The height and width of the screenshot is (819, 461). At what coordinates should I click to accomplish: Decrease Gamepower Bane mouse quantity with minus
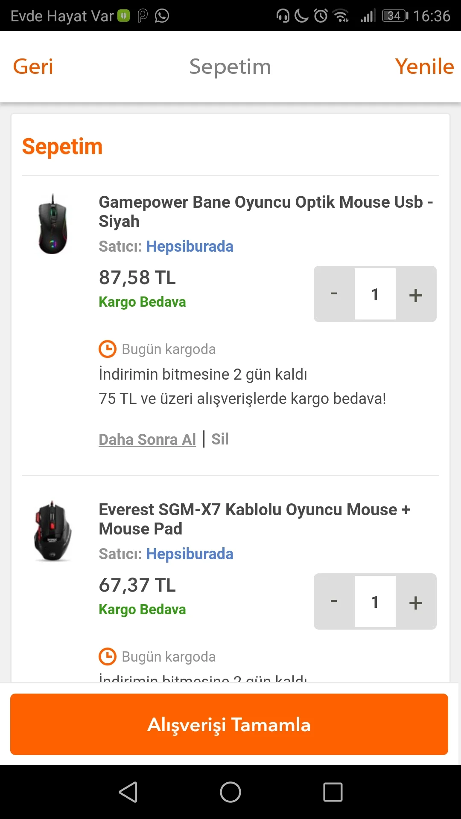(334, 294)
